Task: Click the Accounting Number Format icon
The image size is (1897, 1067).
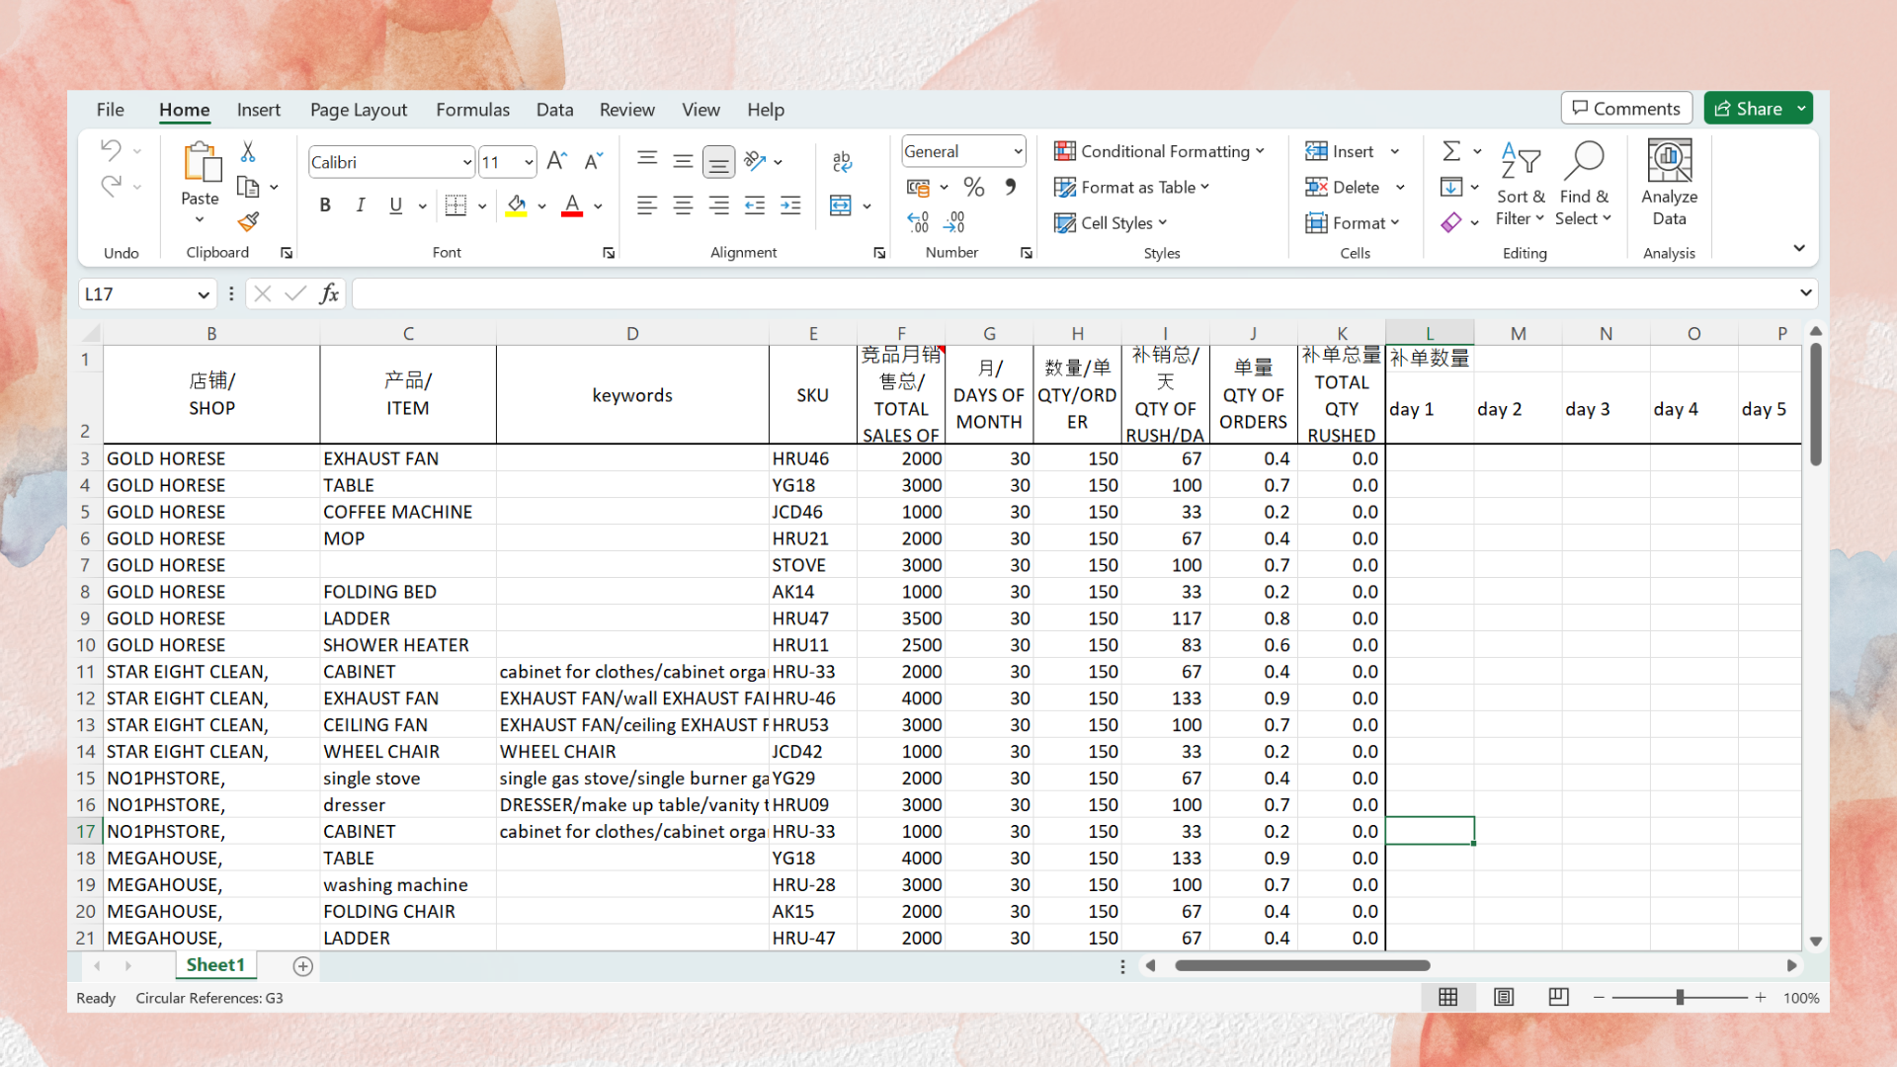Action: pyautogui.click(x=919, y=187)
